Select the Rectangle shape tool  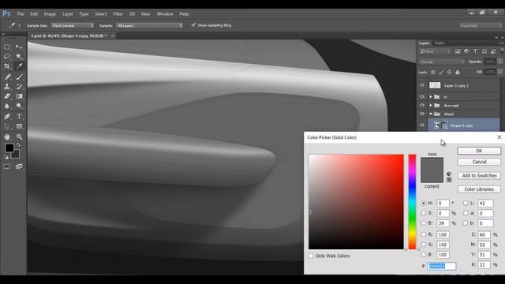click(x=19, y=126)
